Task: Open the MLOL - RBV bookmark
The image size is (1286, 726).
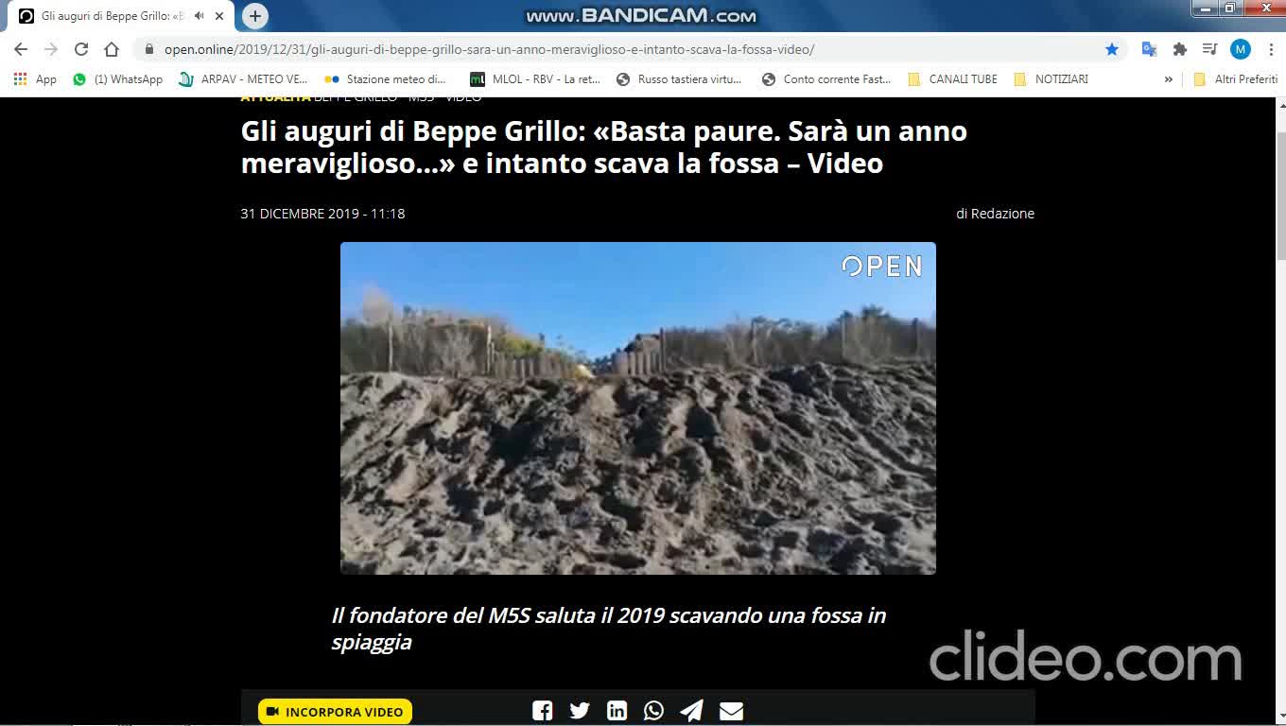Action: [x=535, y=79]
